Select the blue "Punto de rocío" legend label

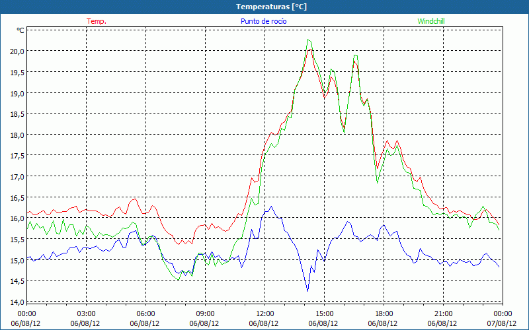[x=263, y=21]
